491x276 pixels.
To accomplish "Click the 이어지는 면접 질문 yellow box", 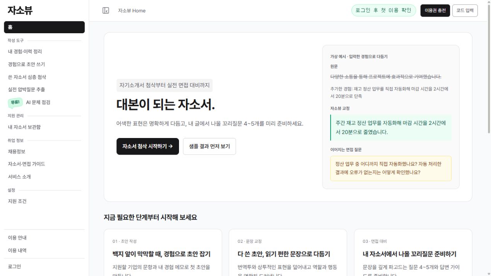I will 390,168.
